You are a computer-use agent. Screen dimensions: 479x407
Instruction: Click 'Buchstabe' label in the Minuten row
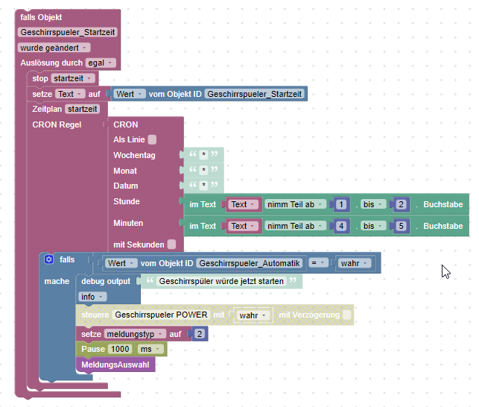tap(443, 226)
